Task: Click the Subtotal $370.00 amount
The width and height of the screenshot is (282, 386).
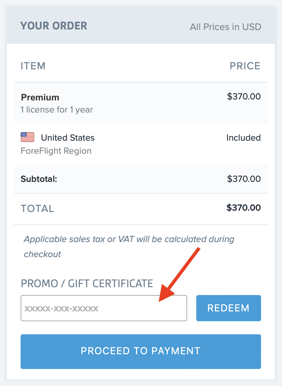Action: [244, 179]
